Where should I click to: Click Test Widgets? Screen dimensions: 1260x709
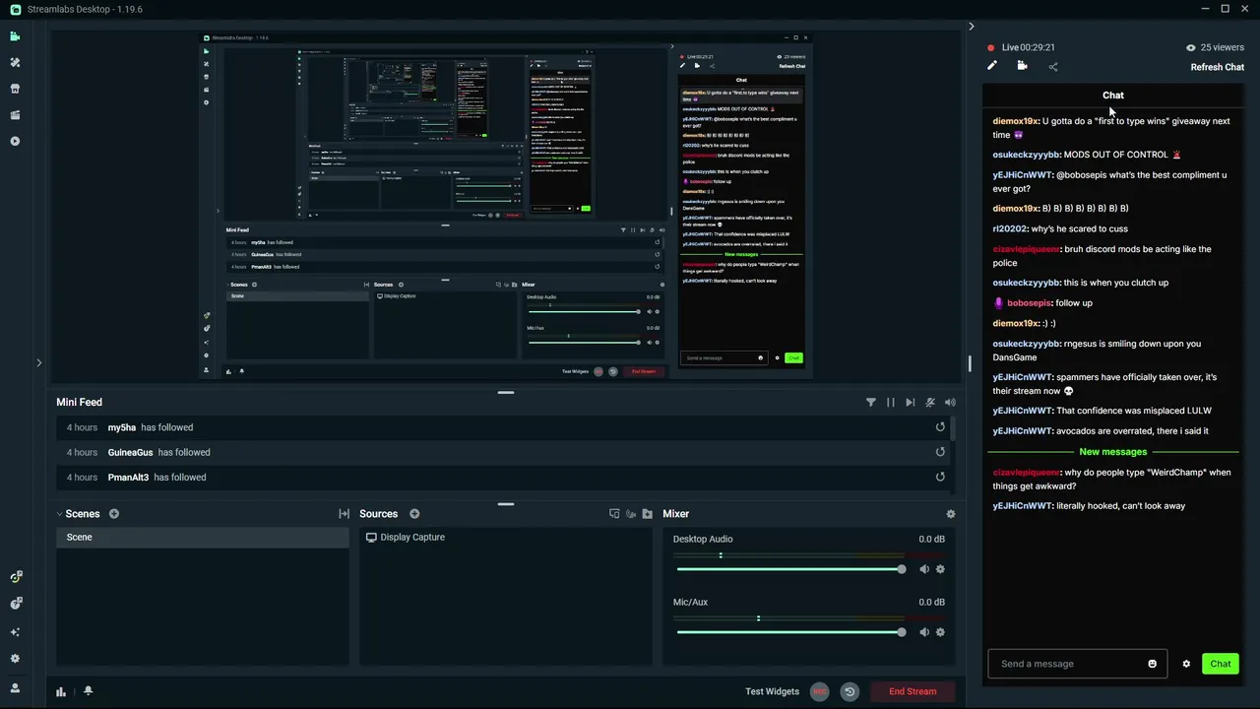pyautogui.click(x=772, y=691)
